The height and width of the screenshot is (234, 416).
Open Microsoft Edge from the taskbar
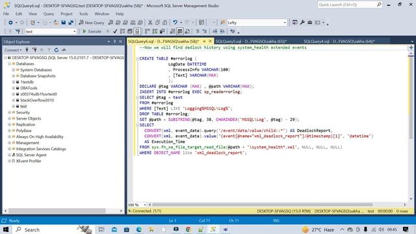point(138,229)
